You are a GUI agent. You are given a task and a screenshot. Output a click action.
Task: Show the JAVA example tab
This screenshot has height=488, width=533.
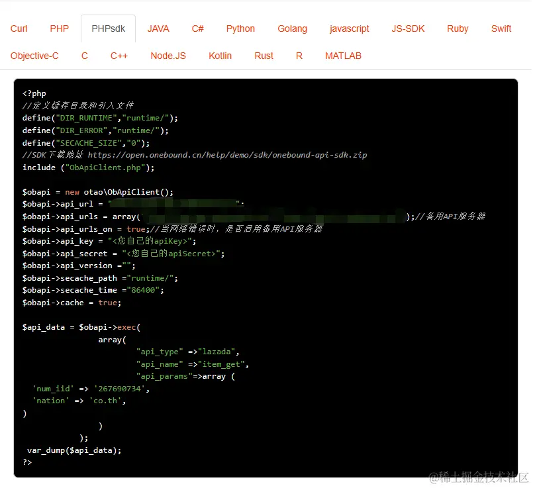tap(158, 28)
